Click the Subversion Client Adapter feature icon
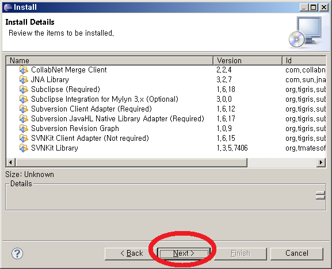Viewport: 332px width, 269px height. [24, 109]
